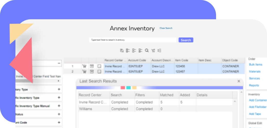Click the magnifier icon in the inventory toolbar
This screenshot has height=128, width=267.
coord(147,50)
